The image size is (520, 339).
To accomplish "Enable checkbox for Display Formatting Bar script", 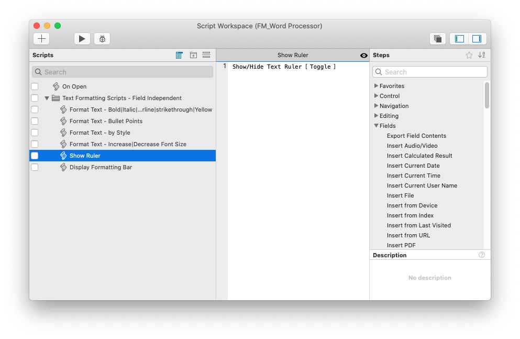I will (x=35, y=167).
